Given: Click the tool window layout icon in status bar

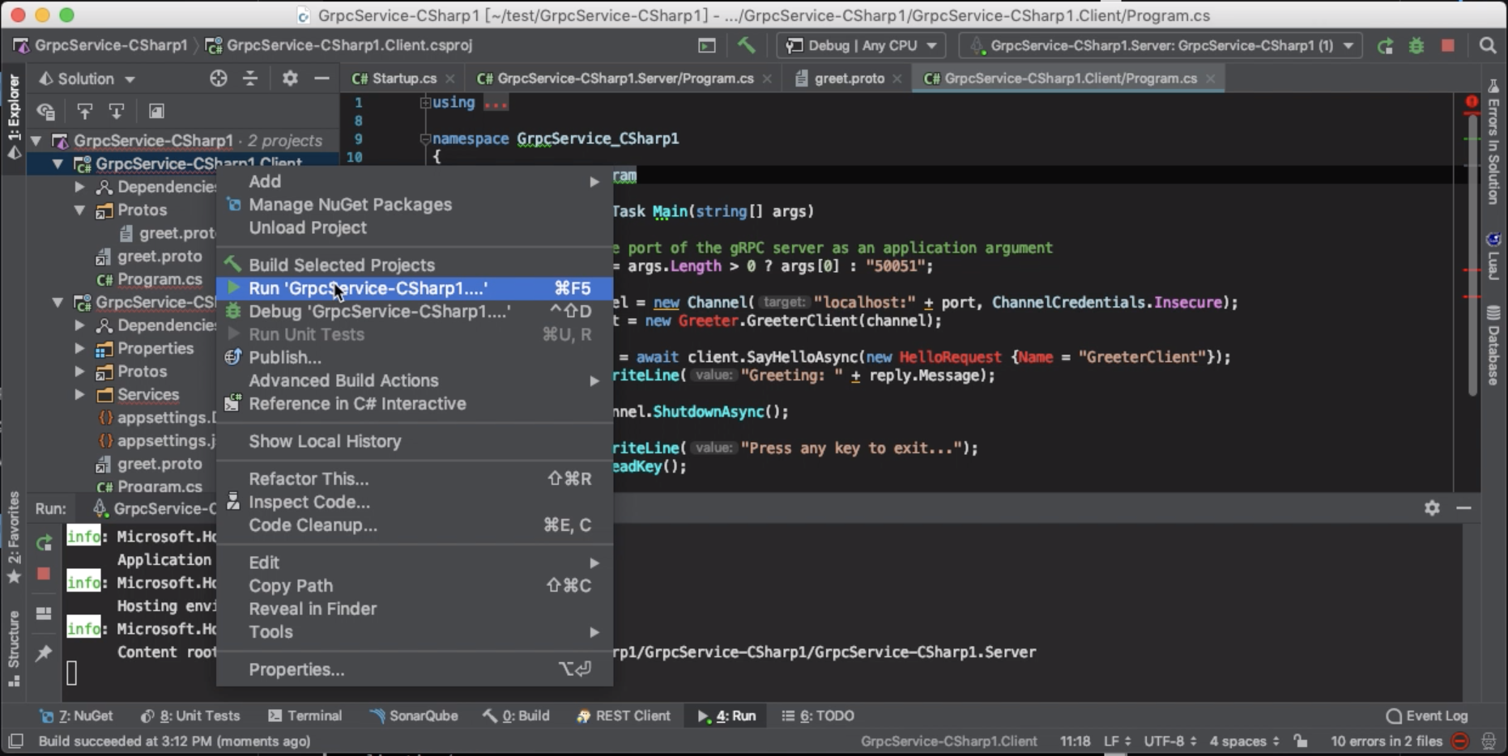Looking at the screenshot, I should tap(15, 741).
